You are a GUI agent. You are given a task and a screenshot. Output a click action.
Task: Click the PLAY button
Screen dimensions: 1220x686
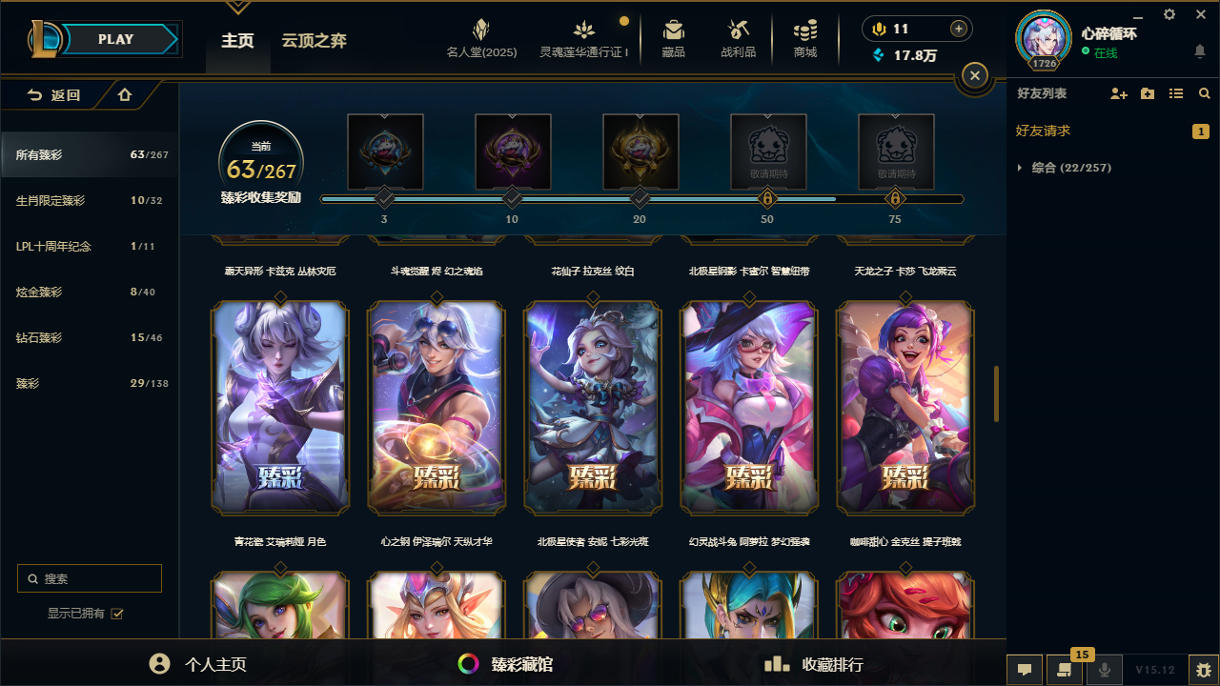(x=116, y=39)
